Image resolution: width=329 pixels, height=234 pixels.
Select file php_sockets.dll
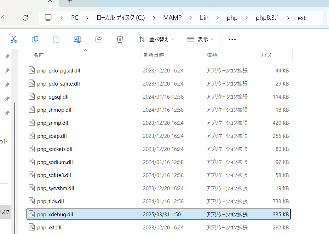[158, 149]
